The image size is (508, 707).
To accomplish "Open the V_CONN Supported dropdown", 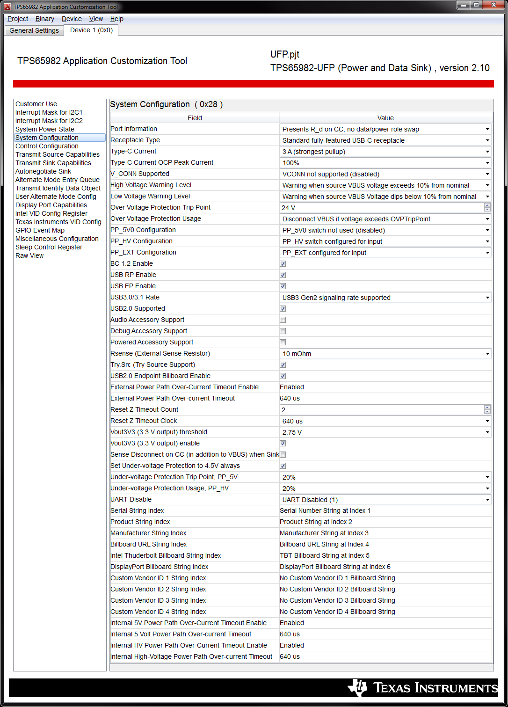I will [385, 174].
